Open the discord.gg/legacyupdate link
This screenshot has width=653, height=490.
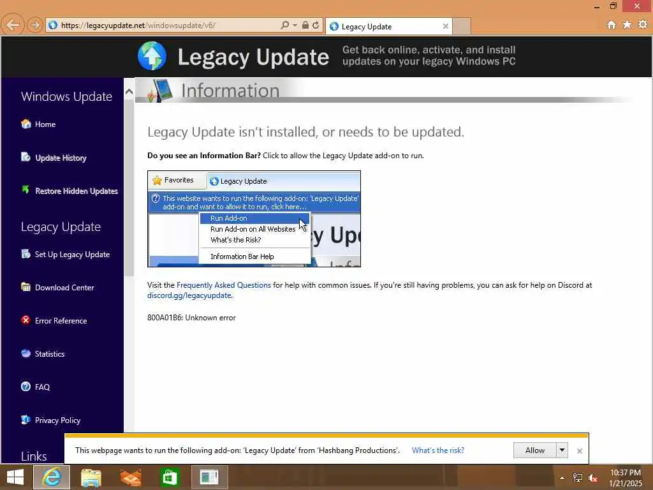point(189,295)
